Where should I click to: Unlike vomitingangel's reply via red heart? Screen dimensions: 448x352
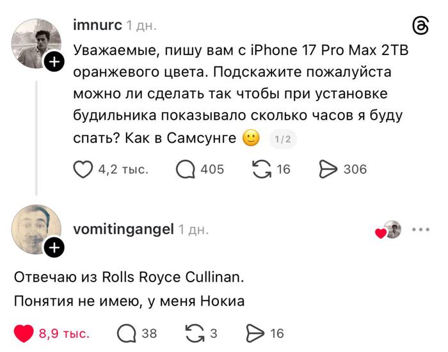24,333
